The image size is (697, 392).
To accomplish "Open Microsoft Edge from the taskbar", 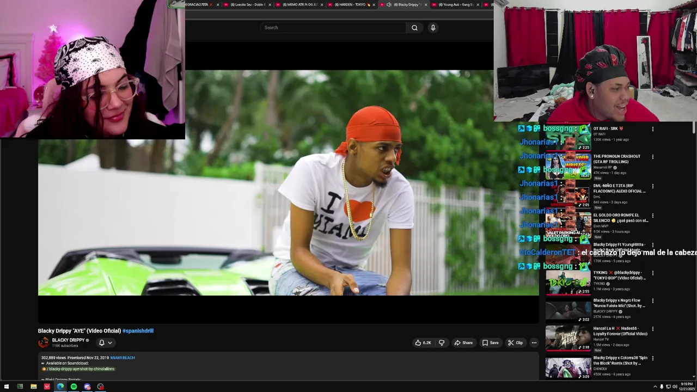I will [x=60, y=387].
